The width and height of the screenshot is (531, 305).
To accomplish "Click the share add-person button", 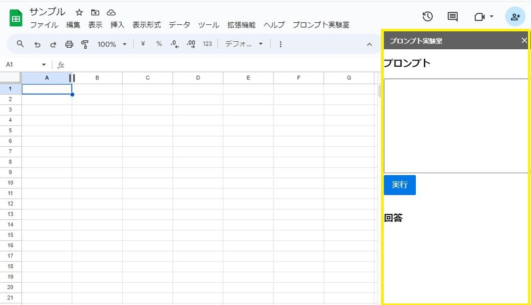I will tap(515, 16).
